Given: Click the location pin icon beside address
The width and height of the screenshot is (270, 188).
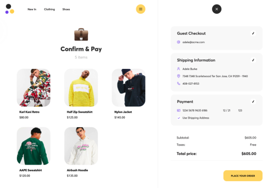Looking at the screenshot, I should pos(178,76).
